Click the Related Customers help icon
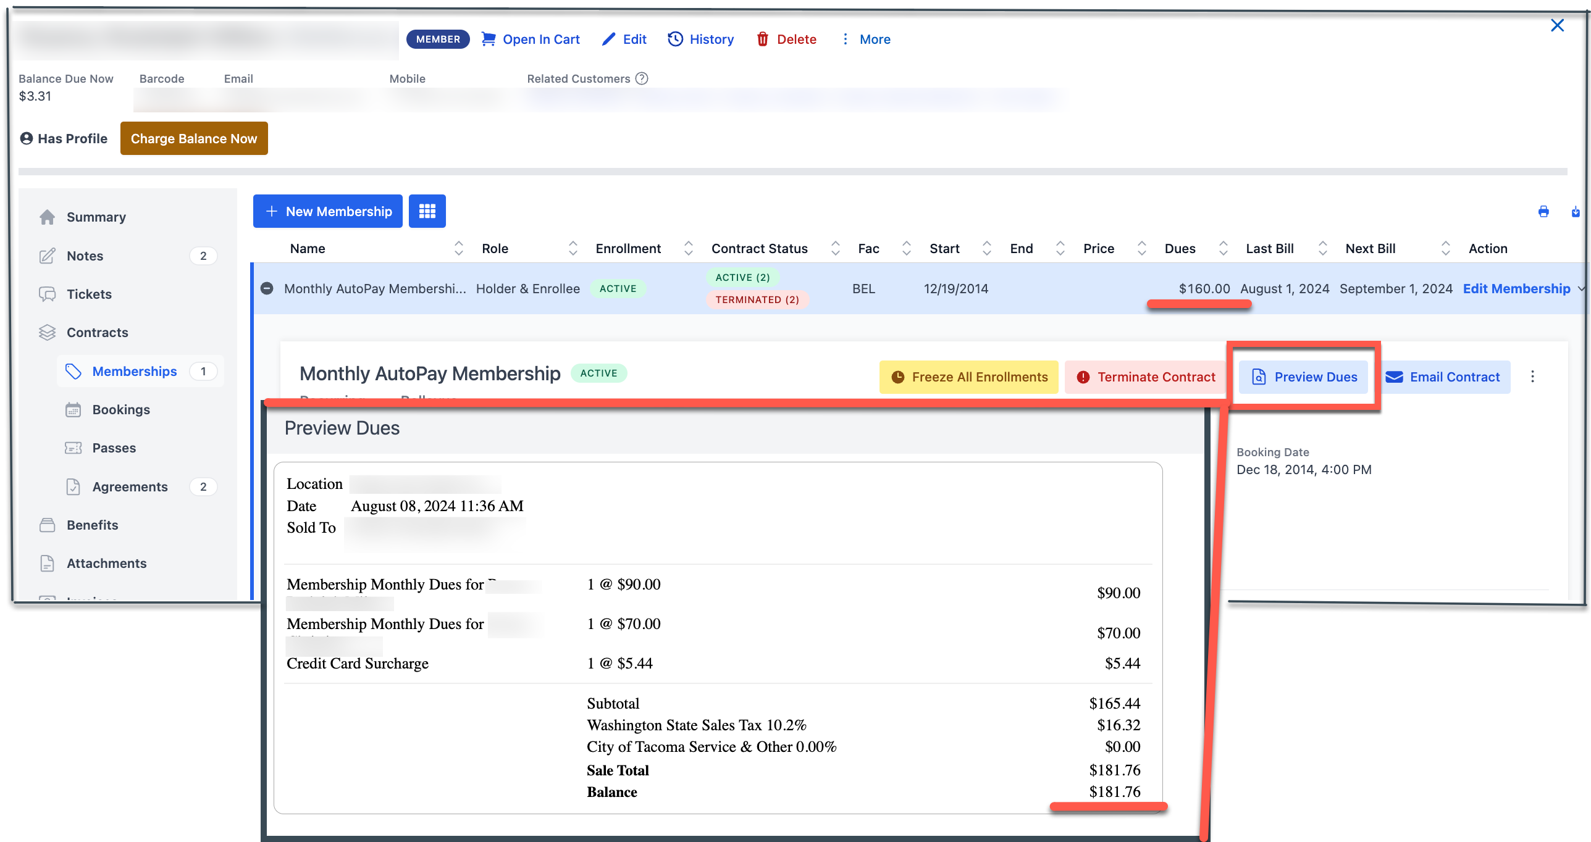The width and height of the screenshot is (1591, 842). 642,78
